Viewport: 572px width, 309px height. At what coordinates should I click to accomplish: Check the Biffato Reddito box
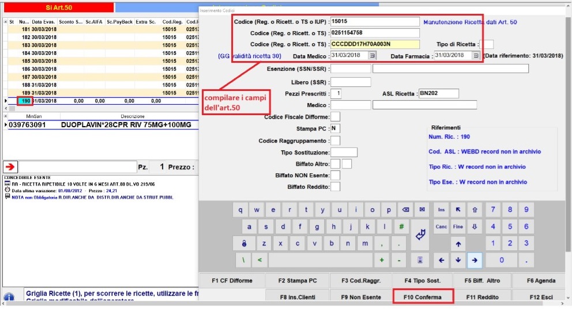tap(335, 187)
